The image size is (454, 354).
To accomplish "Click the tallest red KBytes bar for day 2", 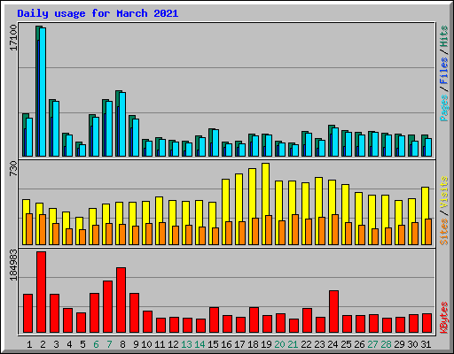I will [41, 292].
